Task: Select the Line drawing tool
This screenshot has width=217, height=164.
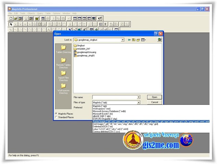Action: pos(16,30)
